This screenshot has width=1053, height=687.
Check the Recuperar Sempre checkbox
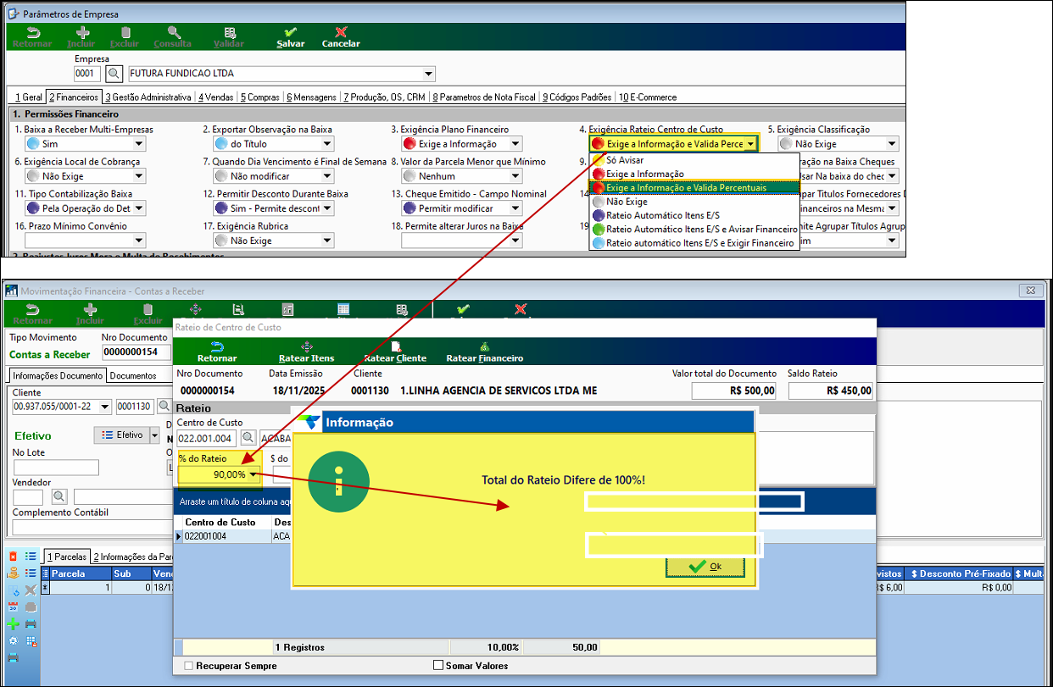click(x=188, y=666)
